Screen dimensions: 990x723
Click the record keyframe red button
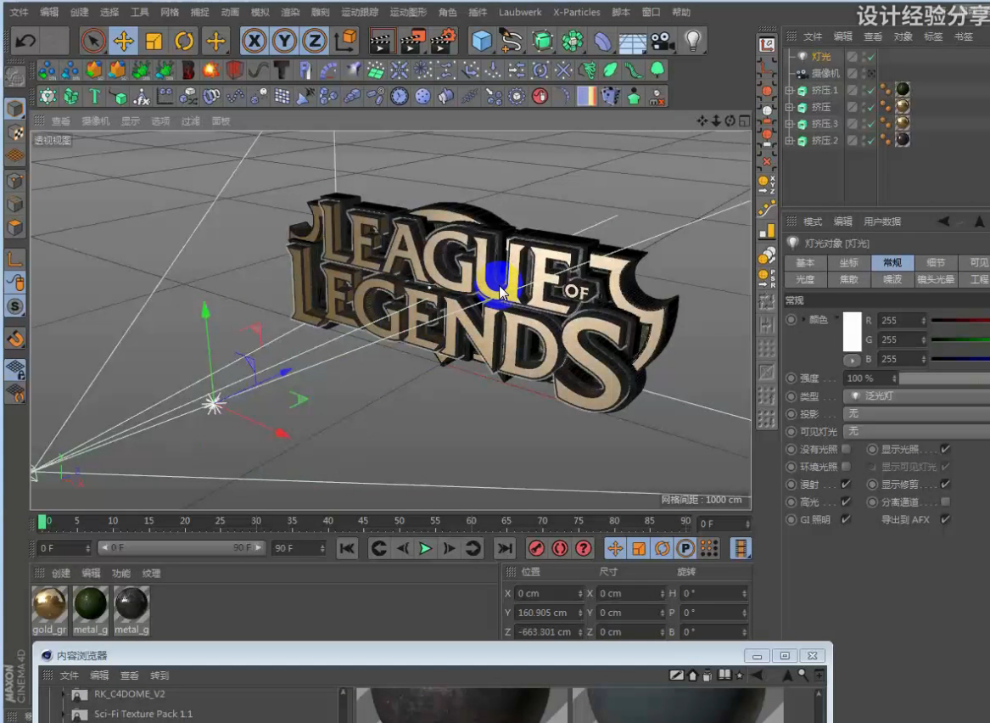coord(536,548)
